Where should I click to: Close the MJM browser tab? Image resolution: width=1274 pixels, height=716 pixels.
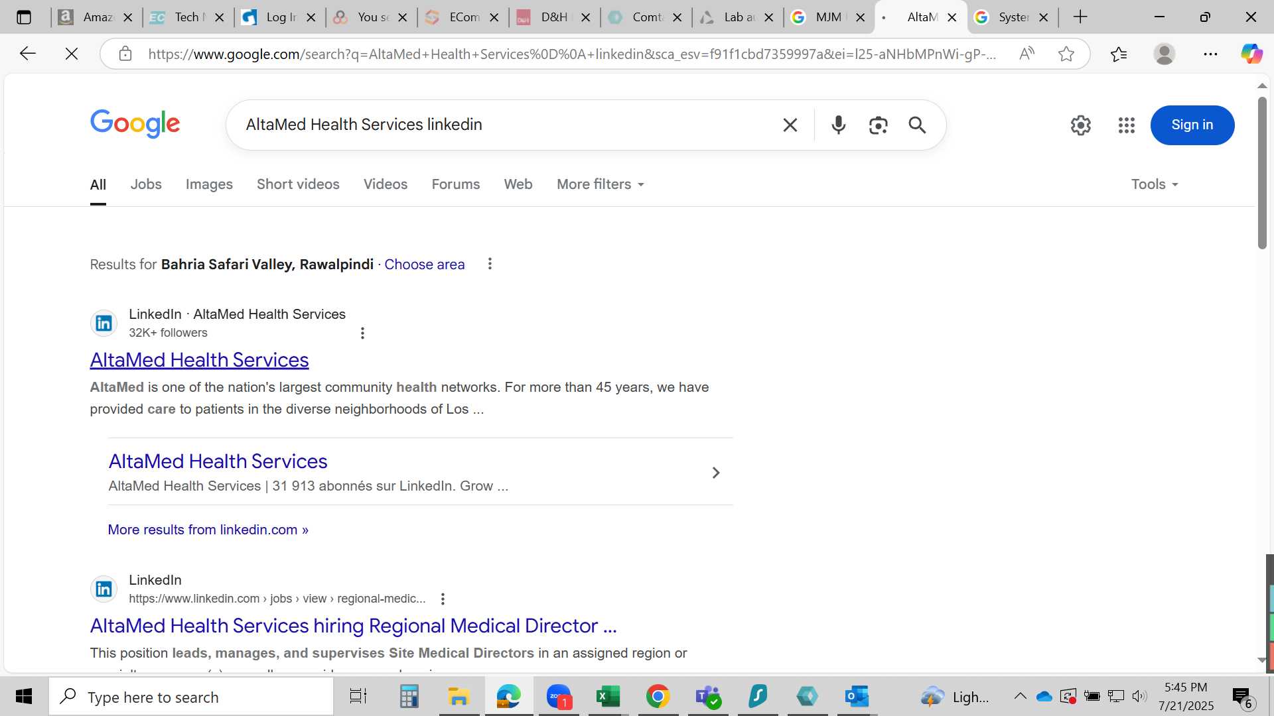click(x=861, y=17)
